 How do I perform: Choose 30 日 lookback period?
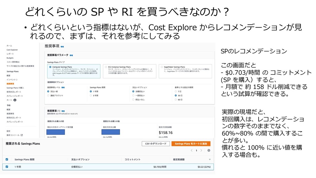[176, 95]
